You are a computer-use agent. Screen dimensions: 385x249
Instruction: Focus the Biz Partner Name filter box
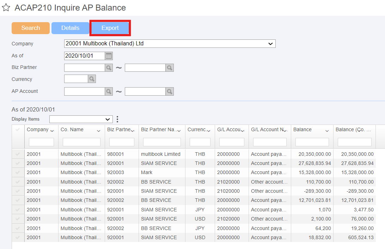pyautogui.click(x=162, y=142)
